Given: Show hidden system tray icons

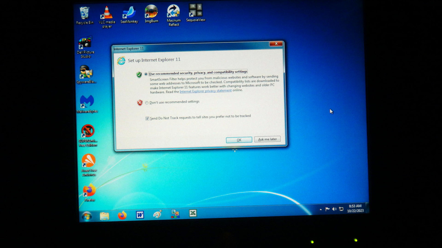Looking at the screenshot, I should click(x=320, y=209).
